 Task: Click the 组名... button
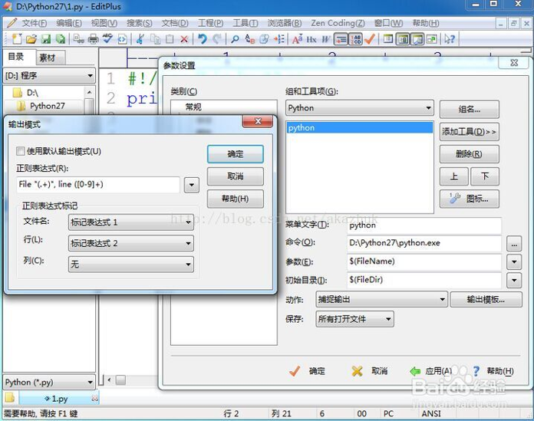470,109
